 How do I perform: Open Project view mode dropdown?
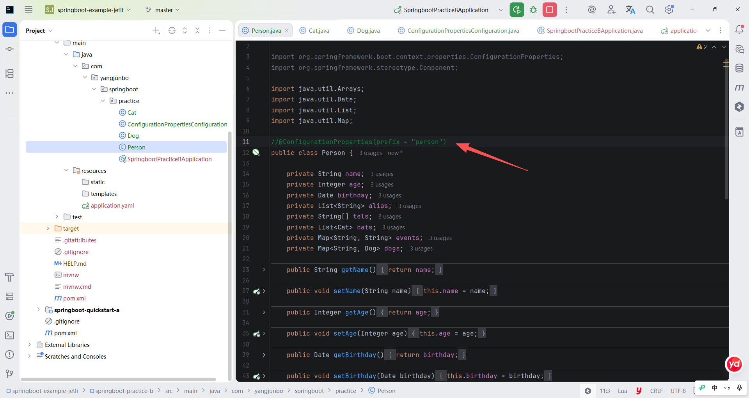point(39,30)
